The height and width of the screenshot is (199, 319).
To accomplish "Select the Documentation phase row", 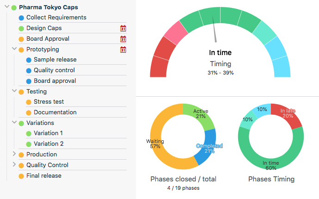I will point(55,112).
